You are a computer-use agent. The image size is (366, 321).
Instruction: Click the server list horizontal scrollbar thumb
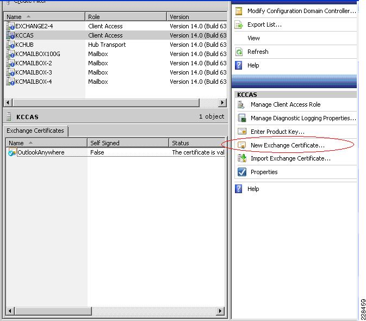pos(106,102)
